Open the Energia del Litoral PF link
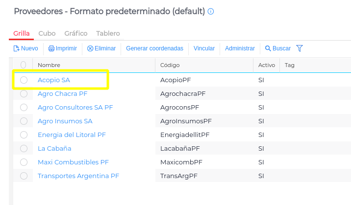 point(72,135)
